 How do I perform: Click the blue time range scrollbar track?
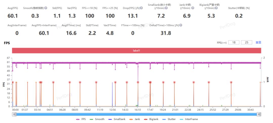[x=136, y=114]
